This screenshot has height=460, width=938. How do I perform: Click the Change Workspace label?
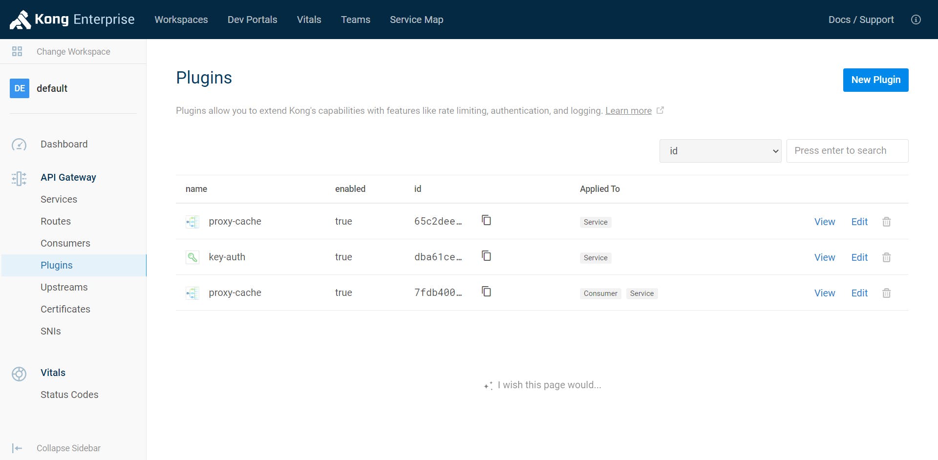point(73,52)
